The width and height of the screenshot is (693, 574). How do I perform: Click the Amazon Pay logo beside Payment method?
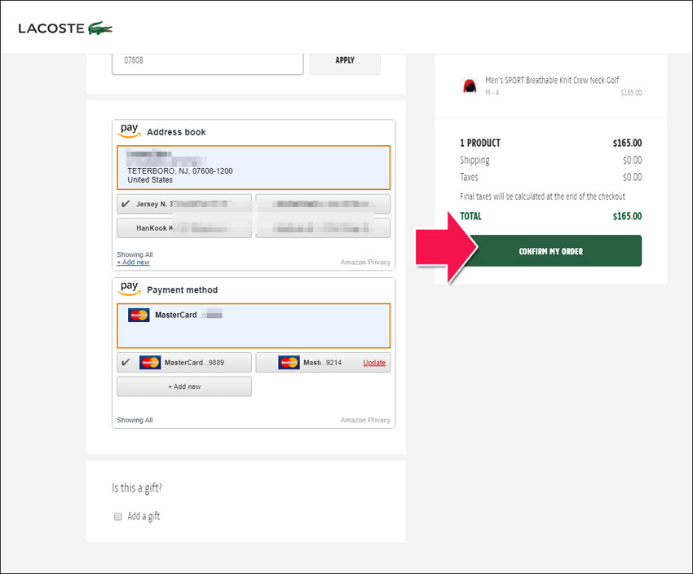point(129,288)
